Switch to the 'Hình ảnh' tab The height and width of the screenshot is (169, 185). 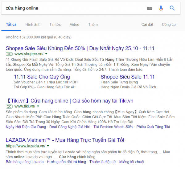[x=33, y=25]
